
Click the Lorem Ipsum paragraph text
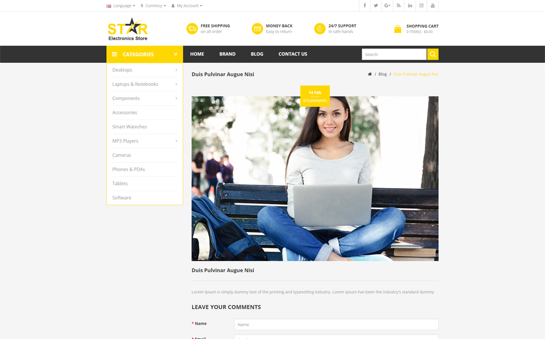pos(313,292)
